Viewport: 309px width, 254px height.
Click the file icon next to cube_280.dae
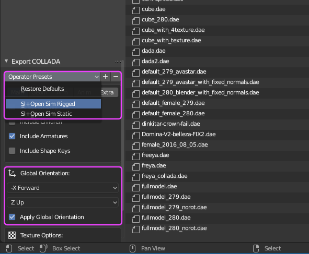(x=136, y=21)
